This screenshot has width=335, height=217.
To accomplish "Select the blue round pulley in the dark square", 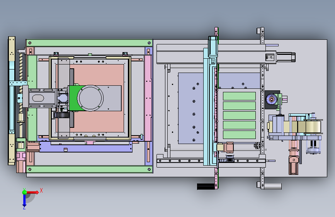I will point(272,99).
